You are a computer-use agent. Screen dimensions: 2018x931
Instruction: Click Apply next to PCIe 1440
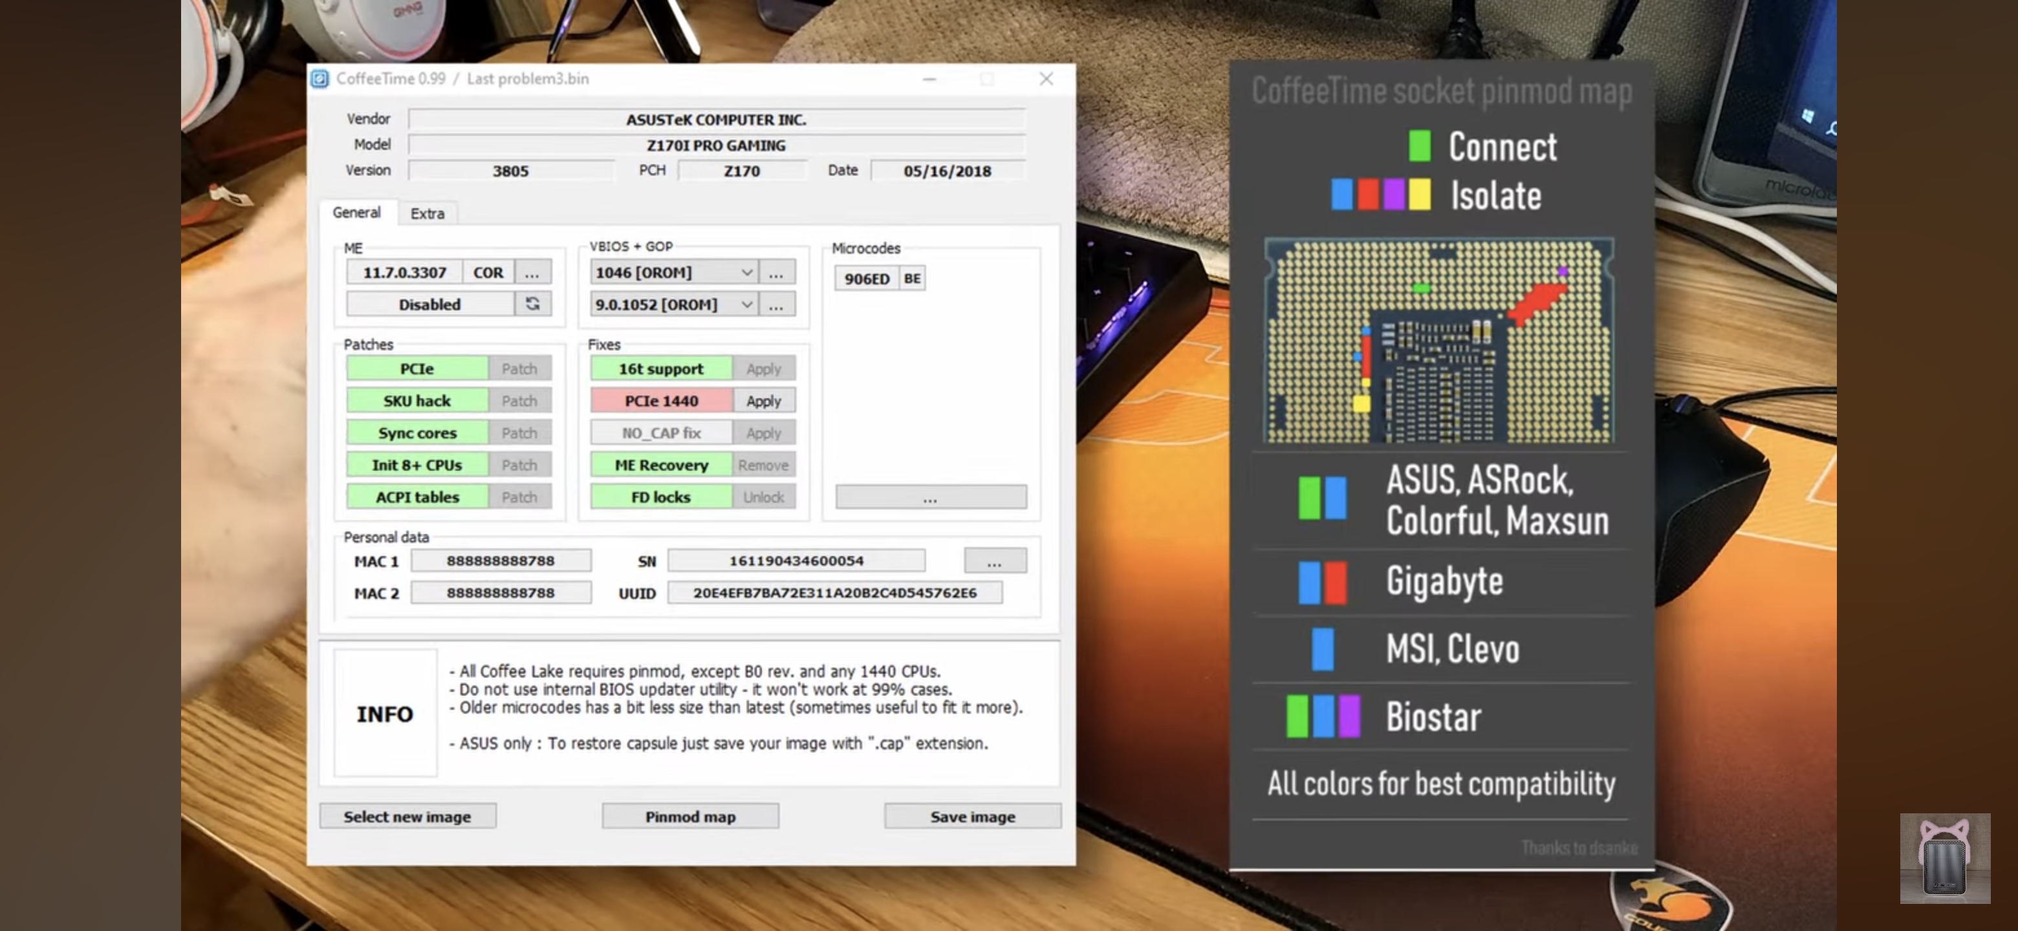click(x=764, y=400)
